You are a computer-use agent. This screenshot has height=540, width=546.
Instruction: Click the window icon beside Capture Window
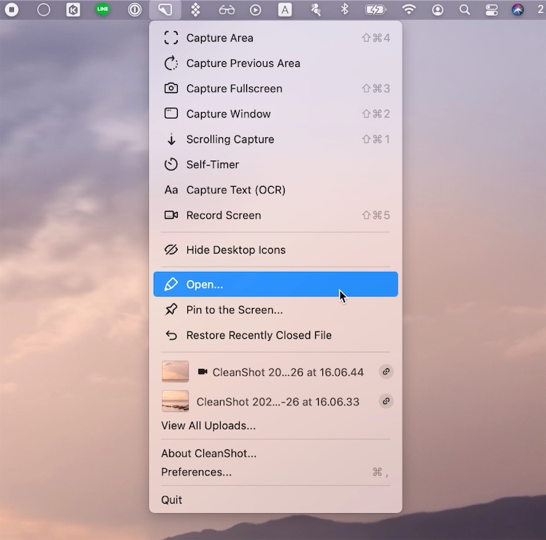click(171, 113)
